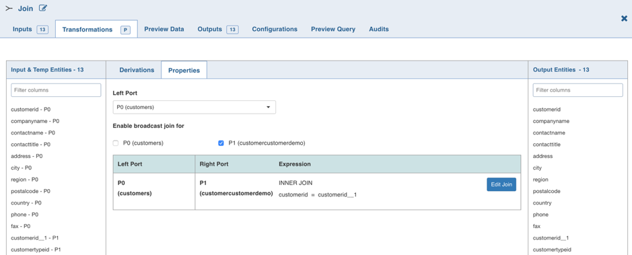
Task: Focus the Output Entities Filter columns field
Action: click(x=578, y=90)
